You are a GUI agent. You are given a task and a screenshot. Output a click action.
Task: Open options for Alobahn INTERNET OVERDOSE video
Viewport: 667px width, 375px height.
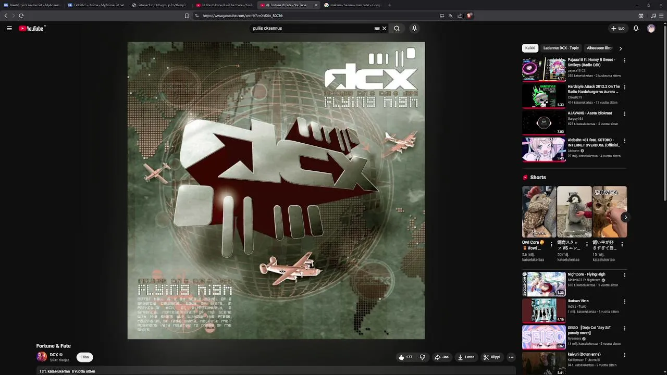tap(625, 141)
